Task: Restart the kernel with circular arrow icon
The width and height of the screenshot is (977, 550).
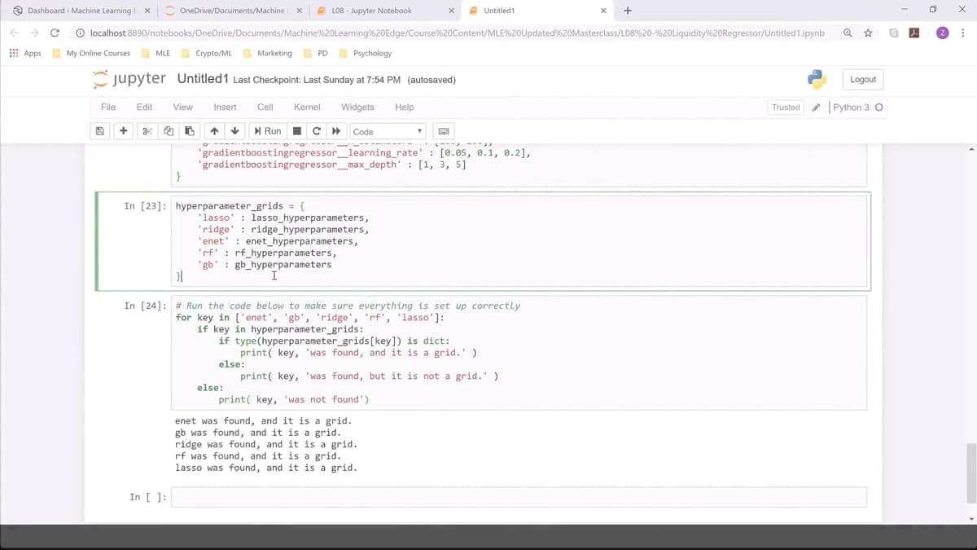Action: click(x=317, y=131)
